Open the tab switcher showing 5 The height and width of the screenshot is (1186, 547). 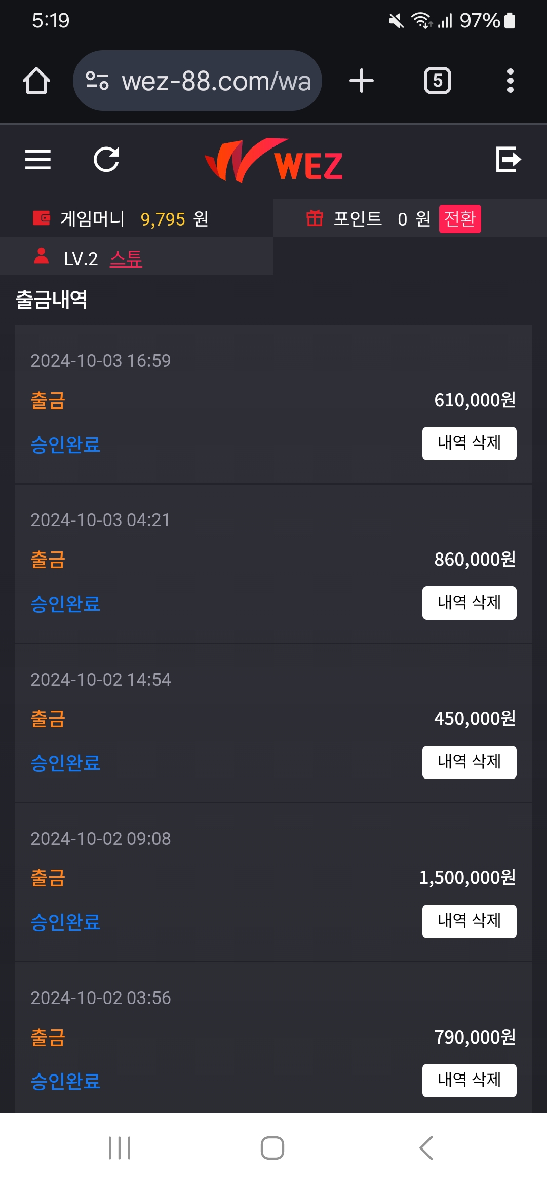coord(438,81)
